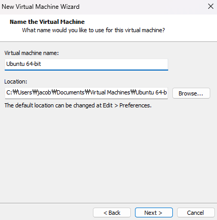This screenshot has width=217, height=220.
Task: Proceed with the Next > button
Action: (154, 213)
